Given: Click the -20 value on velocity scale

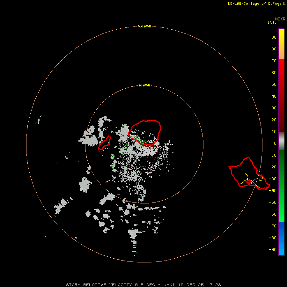Looking at the screenshot, I should [x=273, y=167].
